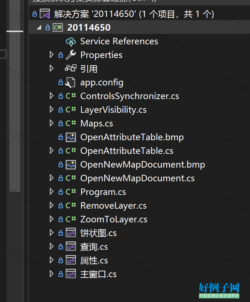Select Maps.cs file name
Image resolution: width=250 pixels, height=302 pixels.
click(x=96, y=124)
